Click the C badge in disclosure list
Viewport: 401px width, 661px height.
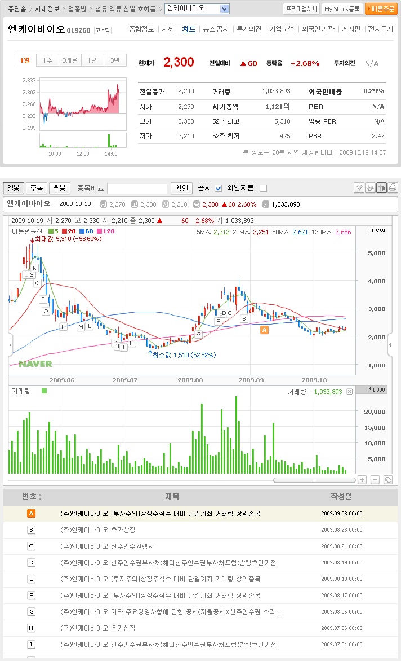click(31, 546)
